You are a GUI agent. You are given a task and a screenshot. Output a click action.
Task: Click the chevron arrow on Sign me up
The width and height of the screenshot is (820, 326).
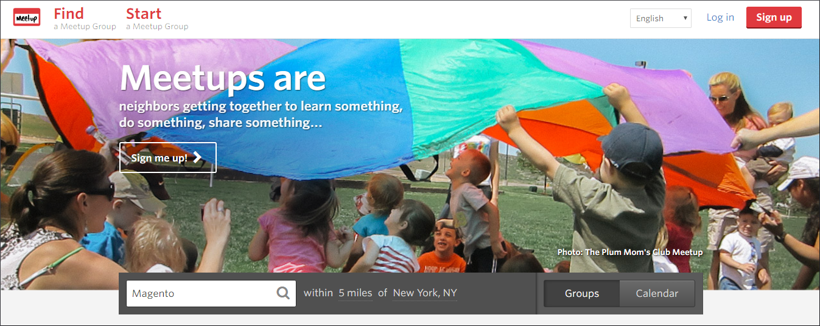(197, 158)
